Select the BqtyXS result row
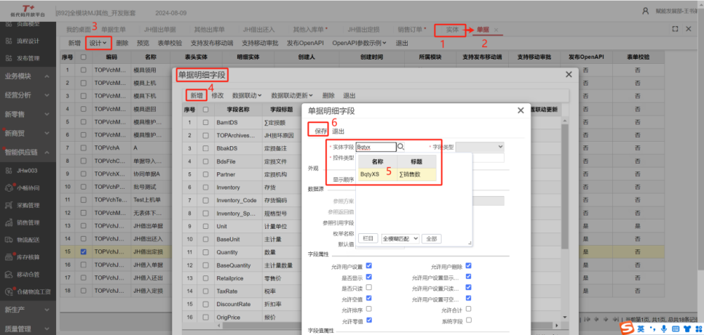Image resolution: width=704 pixels, height=335 pixels. pyautogui.click(x=397, y=174)
